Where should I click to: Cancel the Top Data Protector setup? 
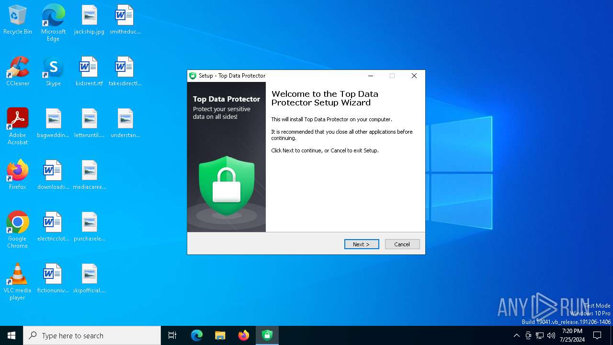pos(402,244)
